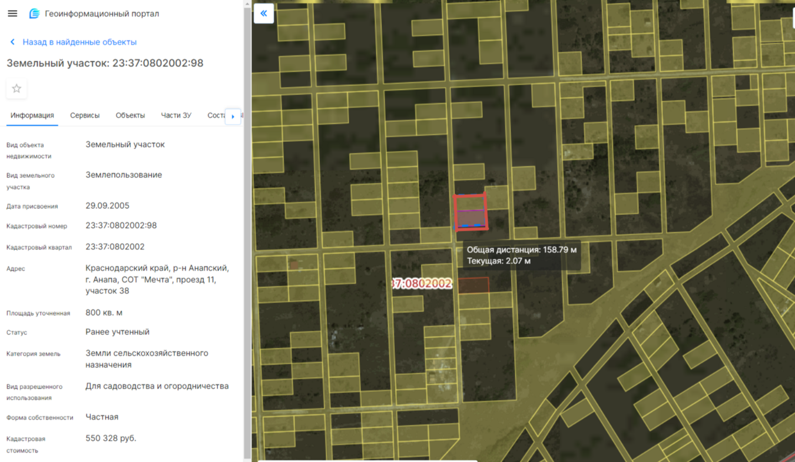The width and height of the screenshot is (795, 462).
Task: Click the Геоинформационный портал logo icon
Action: pos(34,14)
